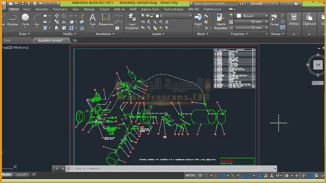This screenshot has height=183, width=326.
Task: Insert a Table from Annotation panel
Action: (x=118, y=28)
